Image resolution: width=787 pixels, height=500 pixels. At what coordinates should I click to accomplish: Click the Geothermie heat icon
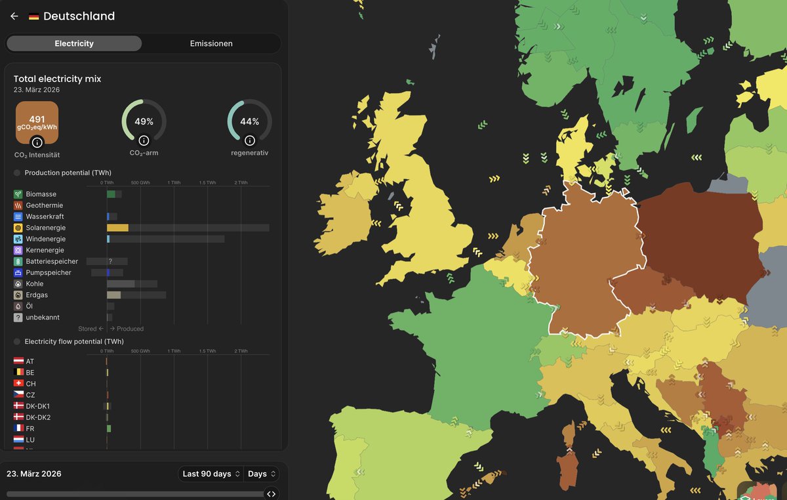(x=18, y=205)
